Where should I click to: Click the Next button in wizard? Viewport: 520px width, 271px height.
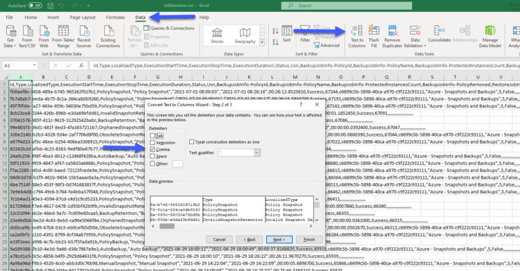[x=279, y=240]
